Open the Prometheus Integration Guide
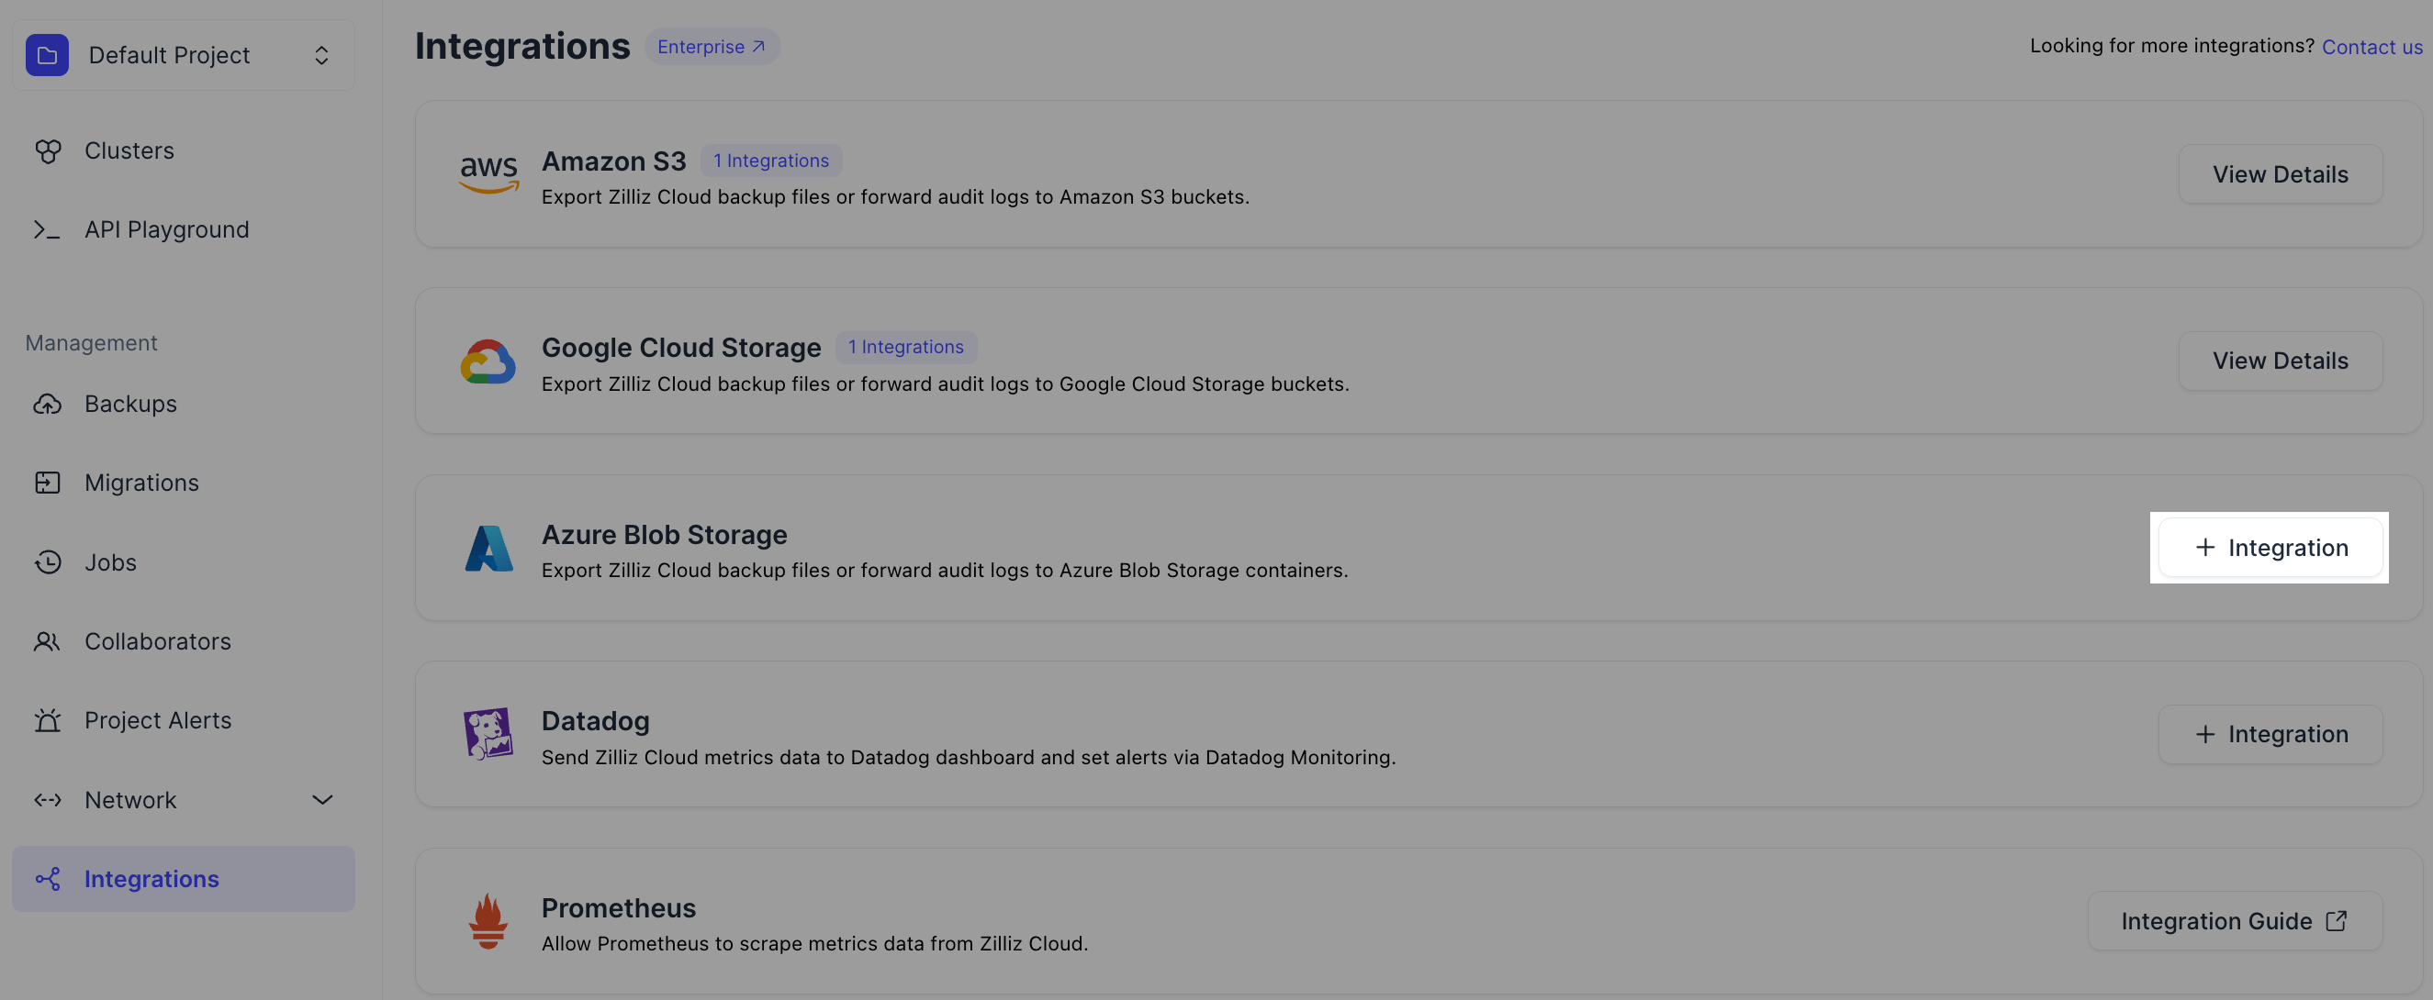This screenshot has height=1000, width=2433. 2234,921
